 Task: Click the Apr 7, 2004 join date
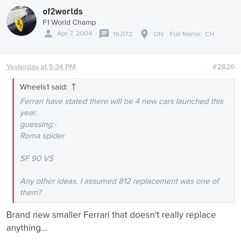click(x=75, y=34)
